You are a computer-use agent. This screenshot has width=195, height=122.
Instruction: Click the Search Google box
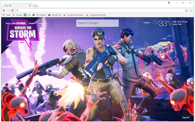(97, 23)
